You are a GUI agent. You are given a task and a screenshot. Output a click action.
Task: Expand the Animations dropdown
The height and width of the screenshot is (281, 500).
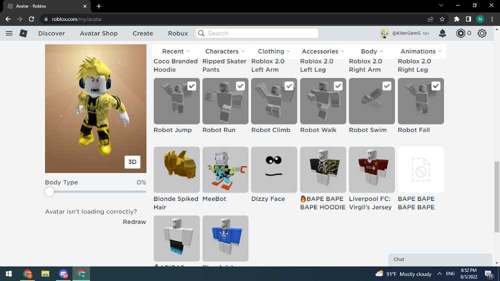[x=421, y=51]
